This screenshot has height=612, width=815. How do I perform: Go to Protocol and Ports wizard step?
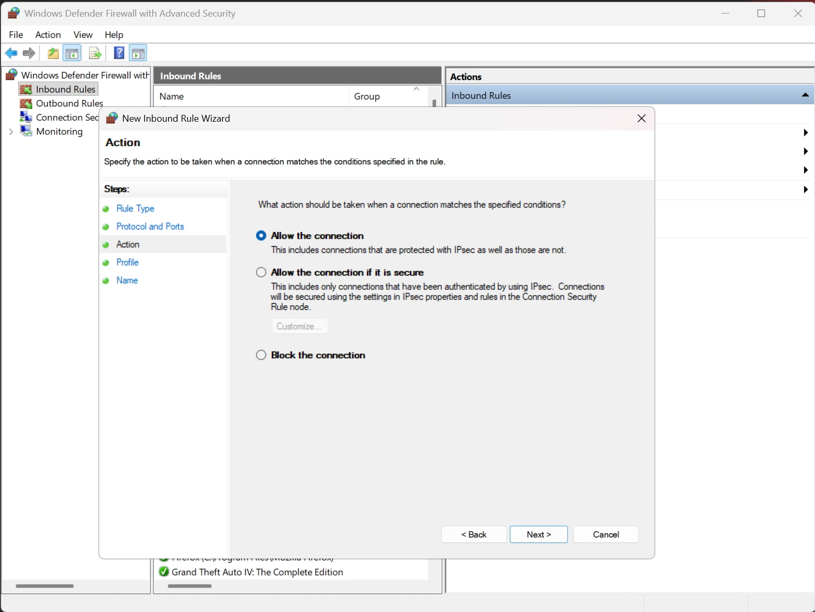coord(150,227)
